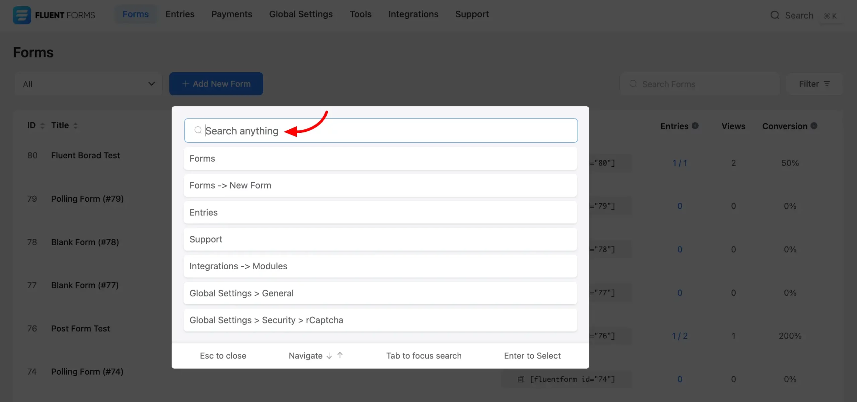Sort by Title column arrows

[75, 126]
